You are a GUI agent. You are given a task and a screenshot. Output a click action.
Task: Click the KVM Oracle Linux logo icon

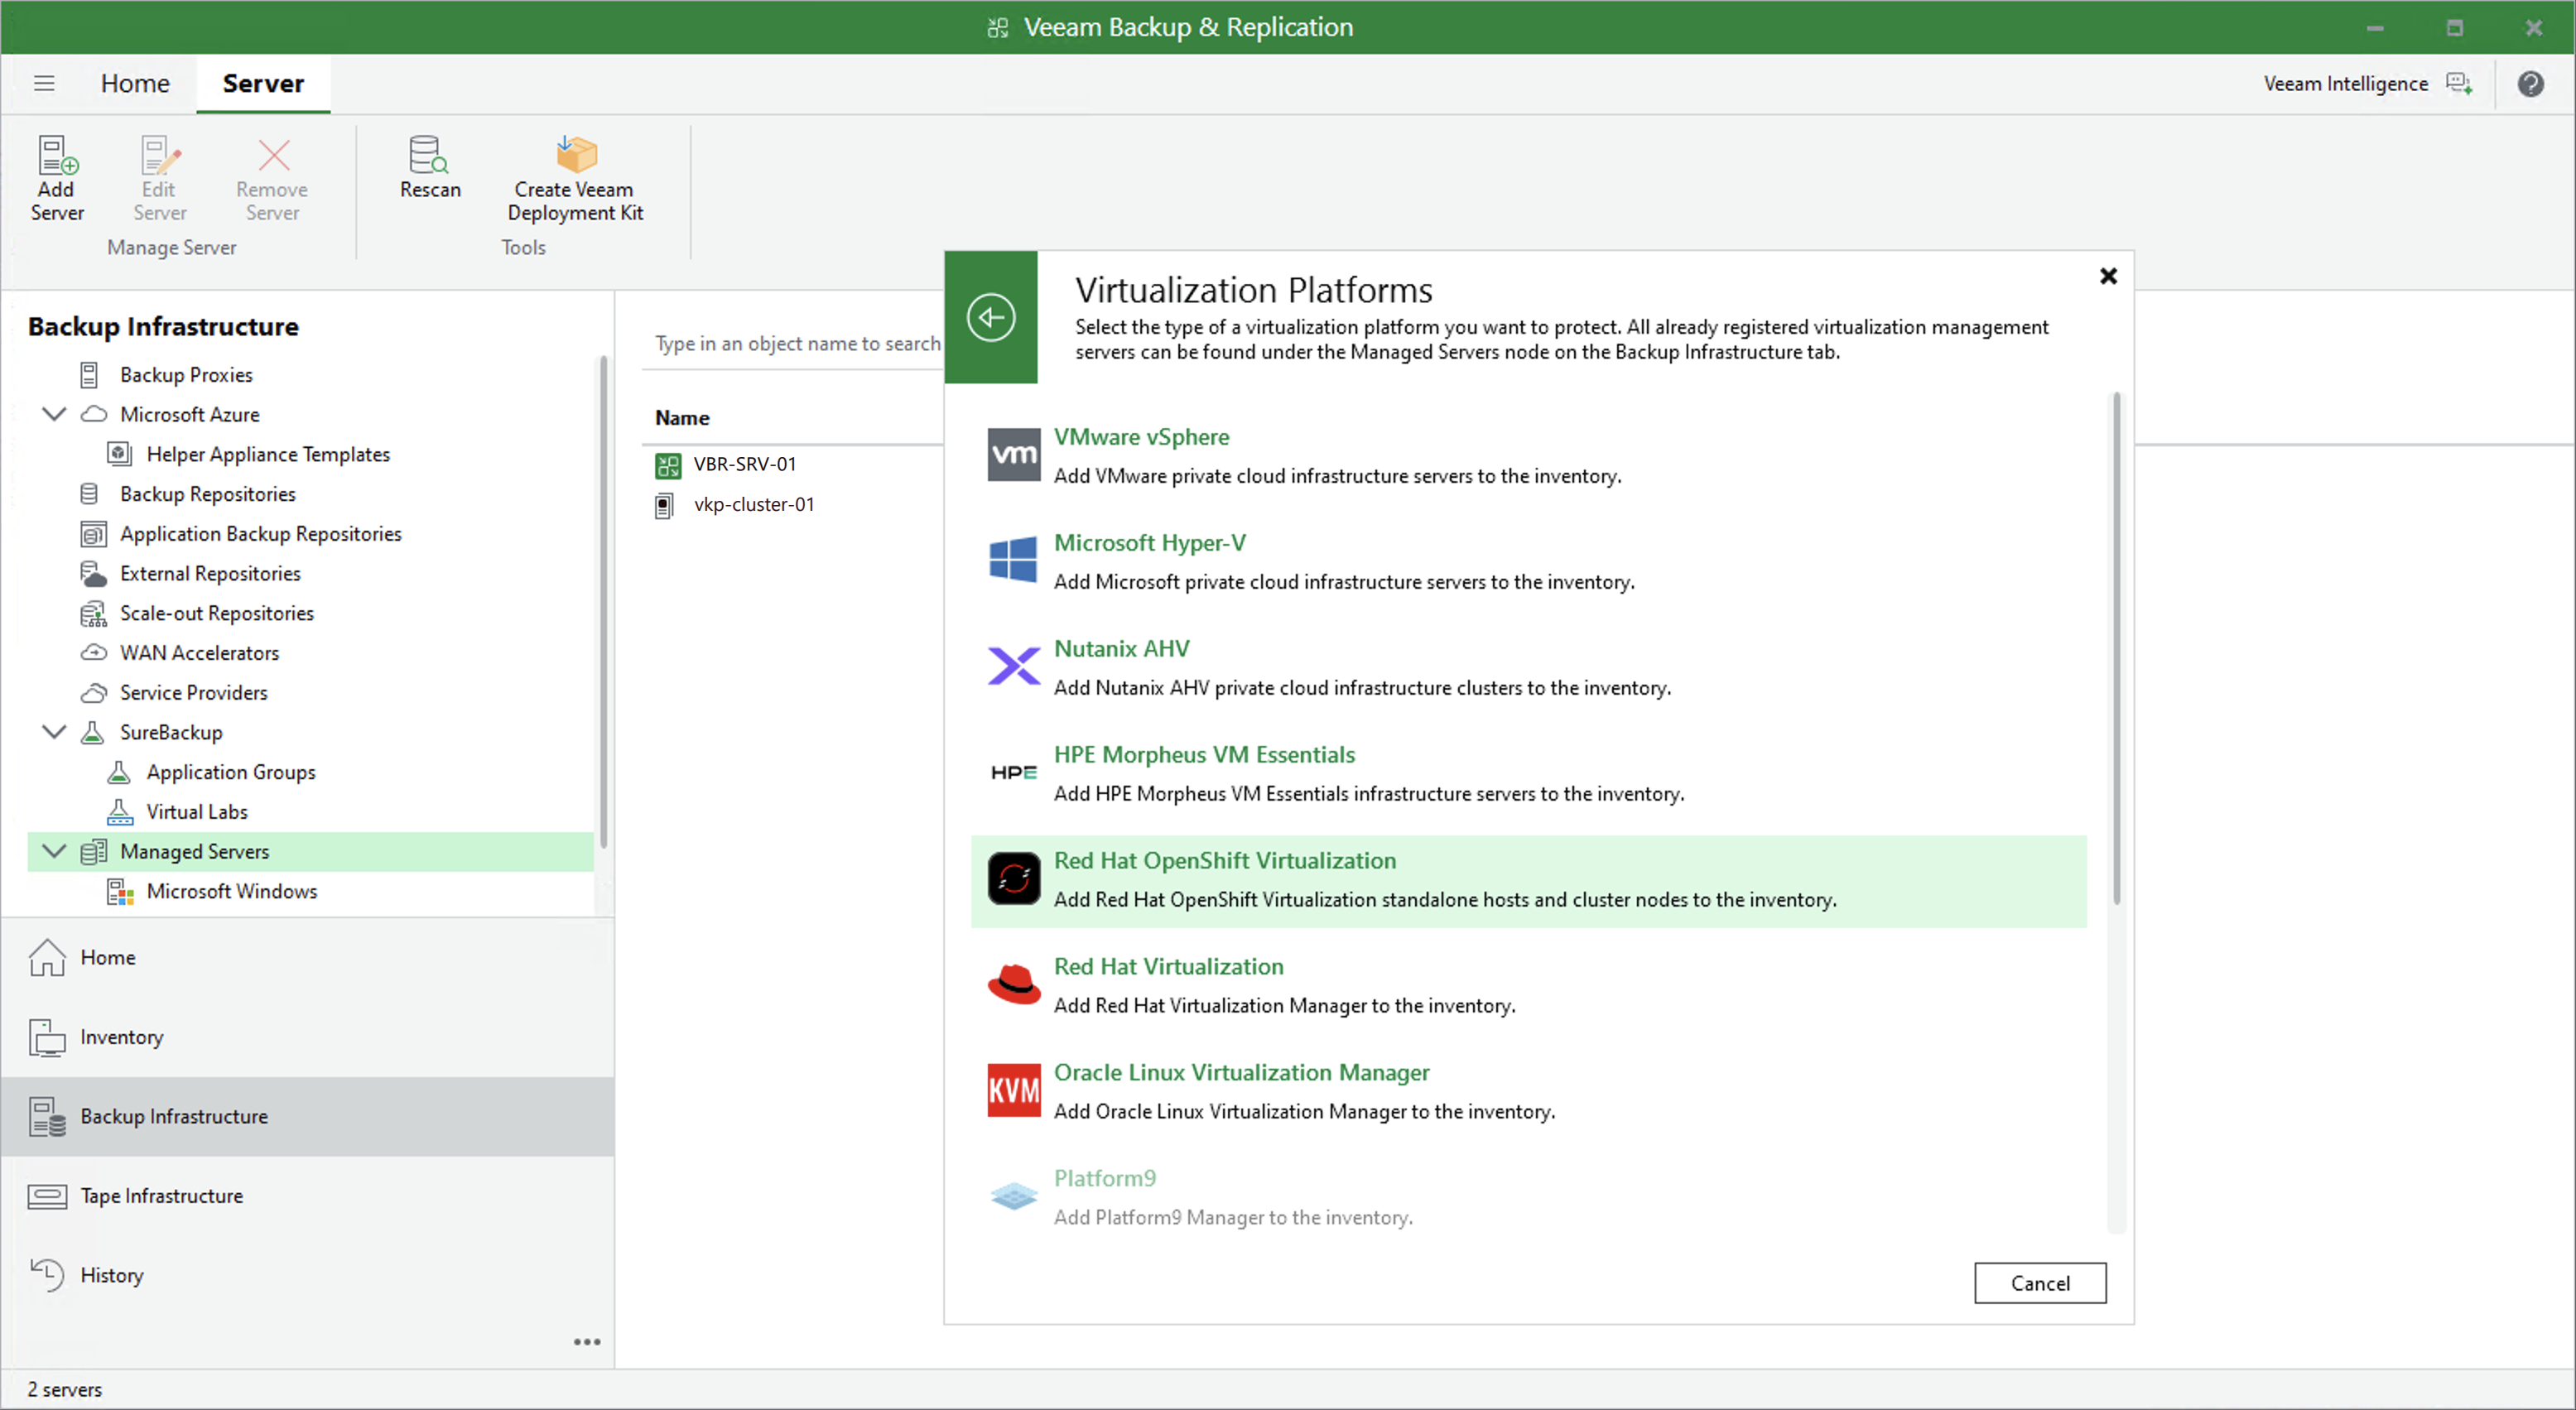pos(1013,1090)
